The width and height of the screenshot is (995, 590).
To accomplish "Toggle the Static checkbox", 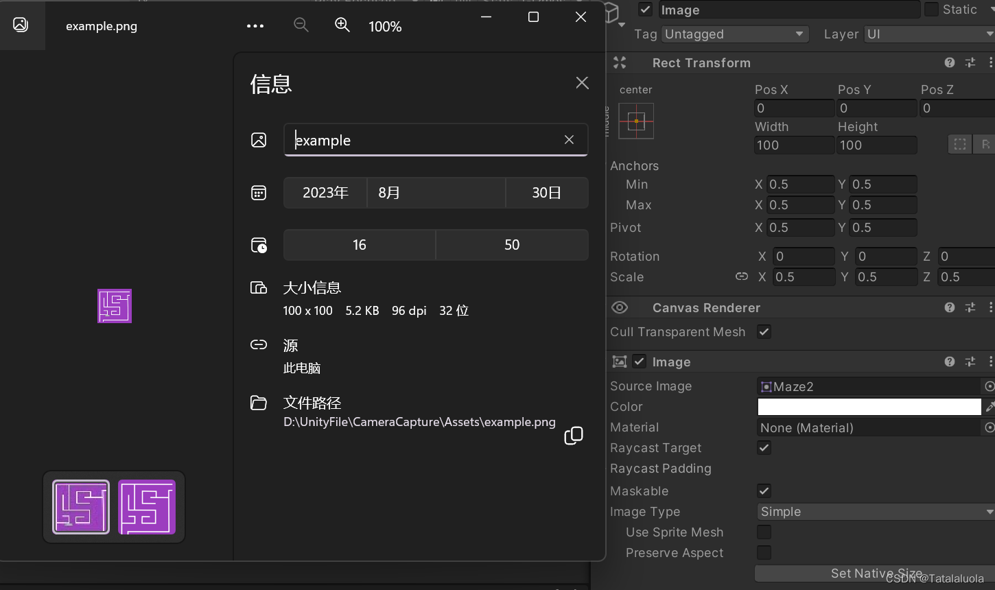I will pyautogui.click(x=931, y=10).
